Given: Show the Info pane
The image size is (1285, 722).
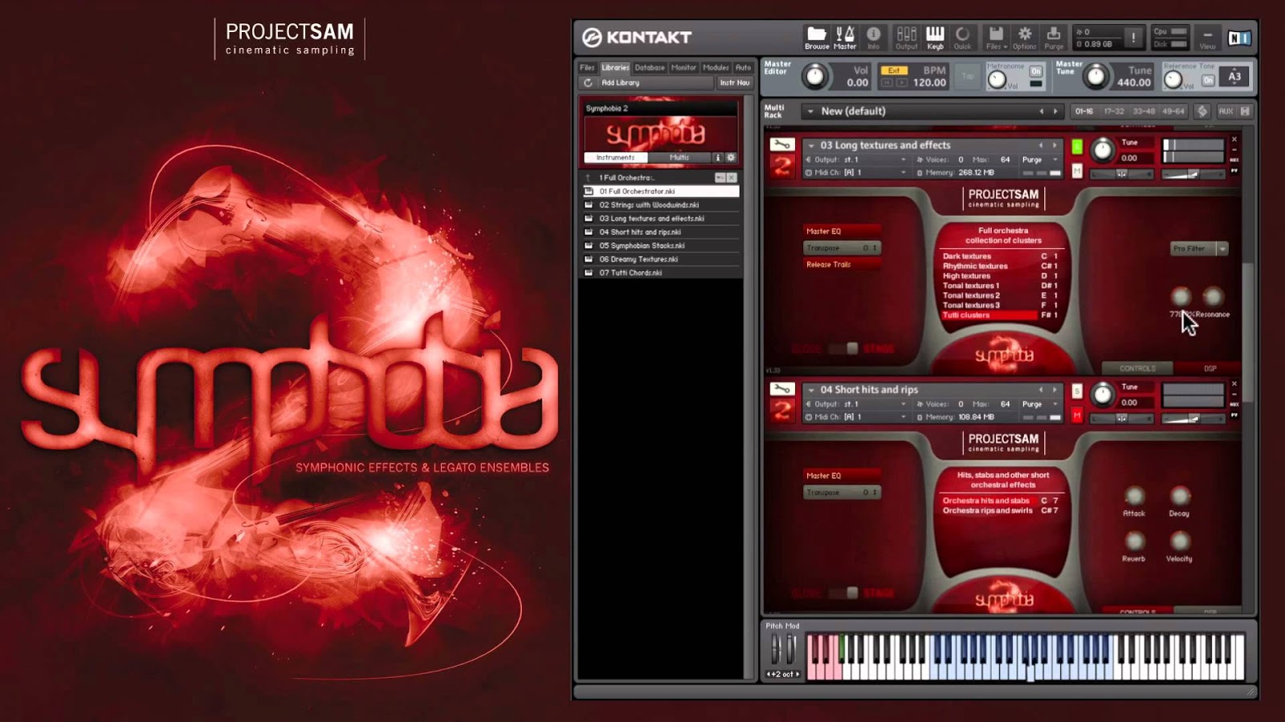Looking at the screenshot, I should (x=873, y=36).
